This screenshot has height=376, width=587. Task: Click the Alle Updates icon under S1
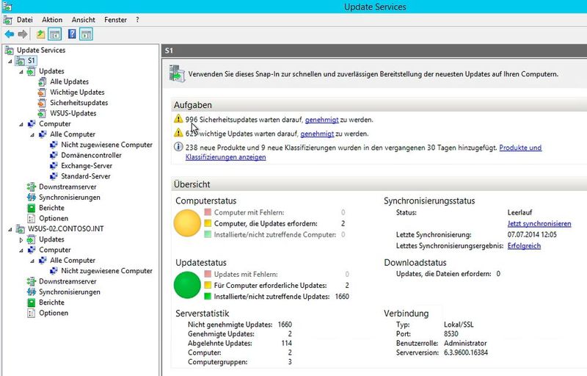click(x=43, y=82)
